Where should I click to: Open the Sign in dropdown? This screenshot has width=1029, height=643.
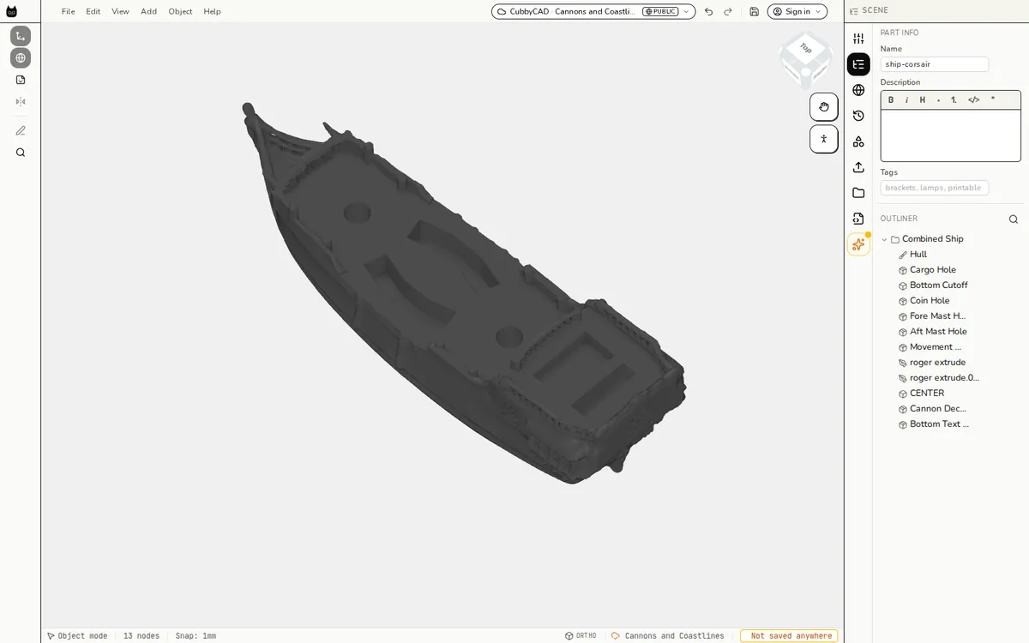tap(797, 11)
